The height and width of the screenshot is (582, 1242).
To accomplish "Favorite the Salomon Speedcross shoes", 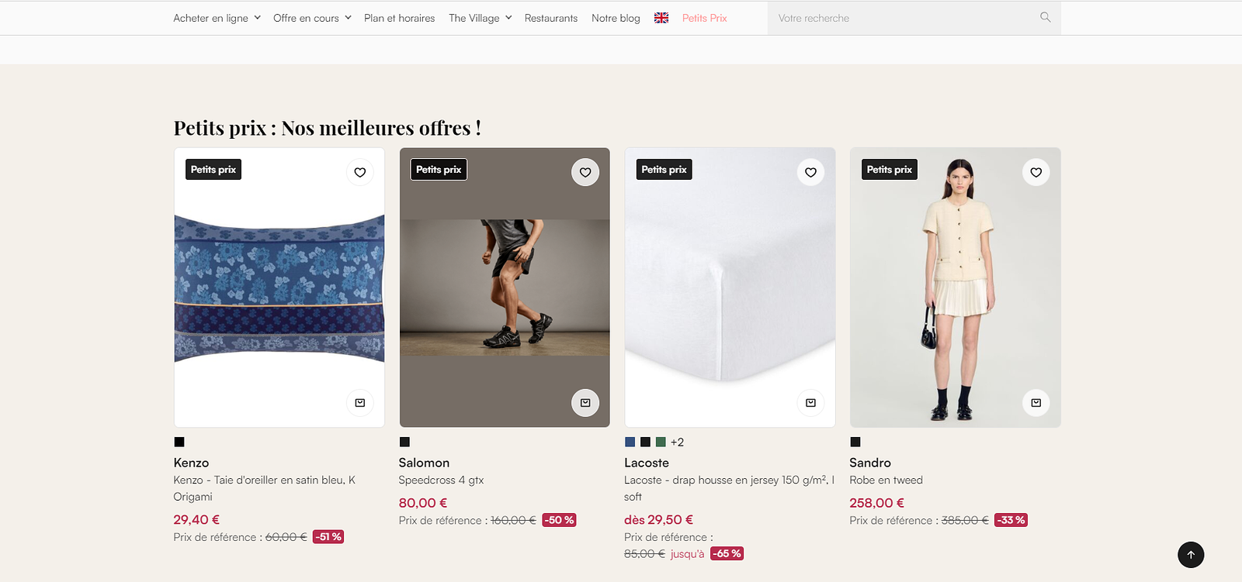I will point(585,172).
